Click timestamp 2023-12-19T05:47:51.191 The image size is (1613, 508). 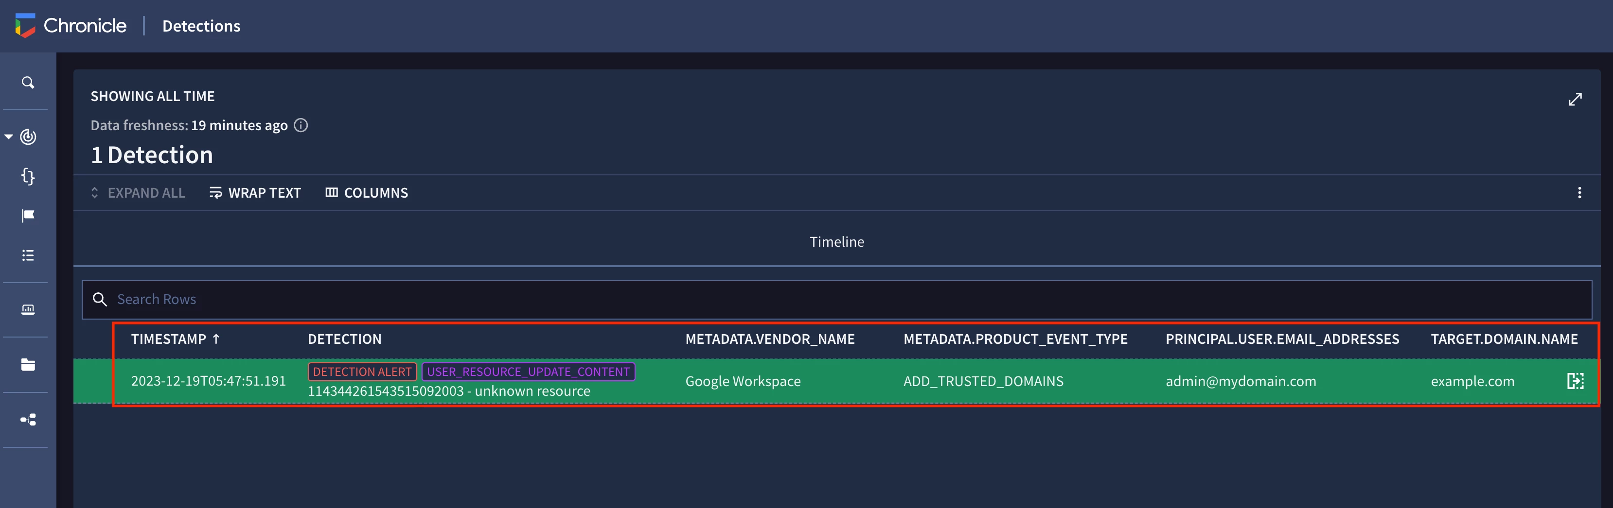click(209, 381)
